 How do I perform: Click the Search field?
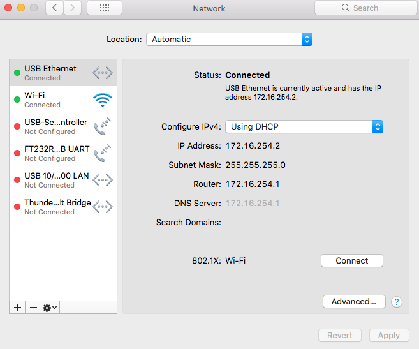(366, 8)
